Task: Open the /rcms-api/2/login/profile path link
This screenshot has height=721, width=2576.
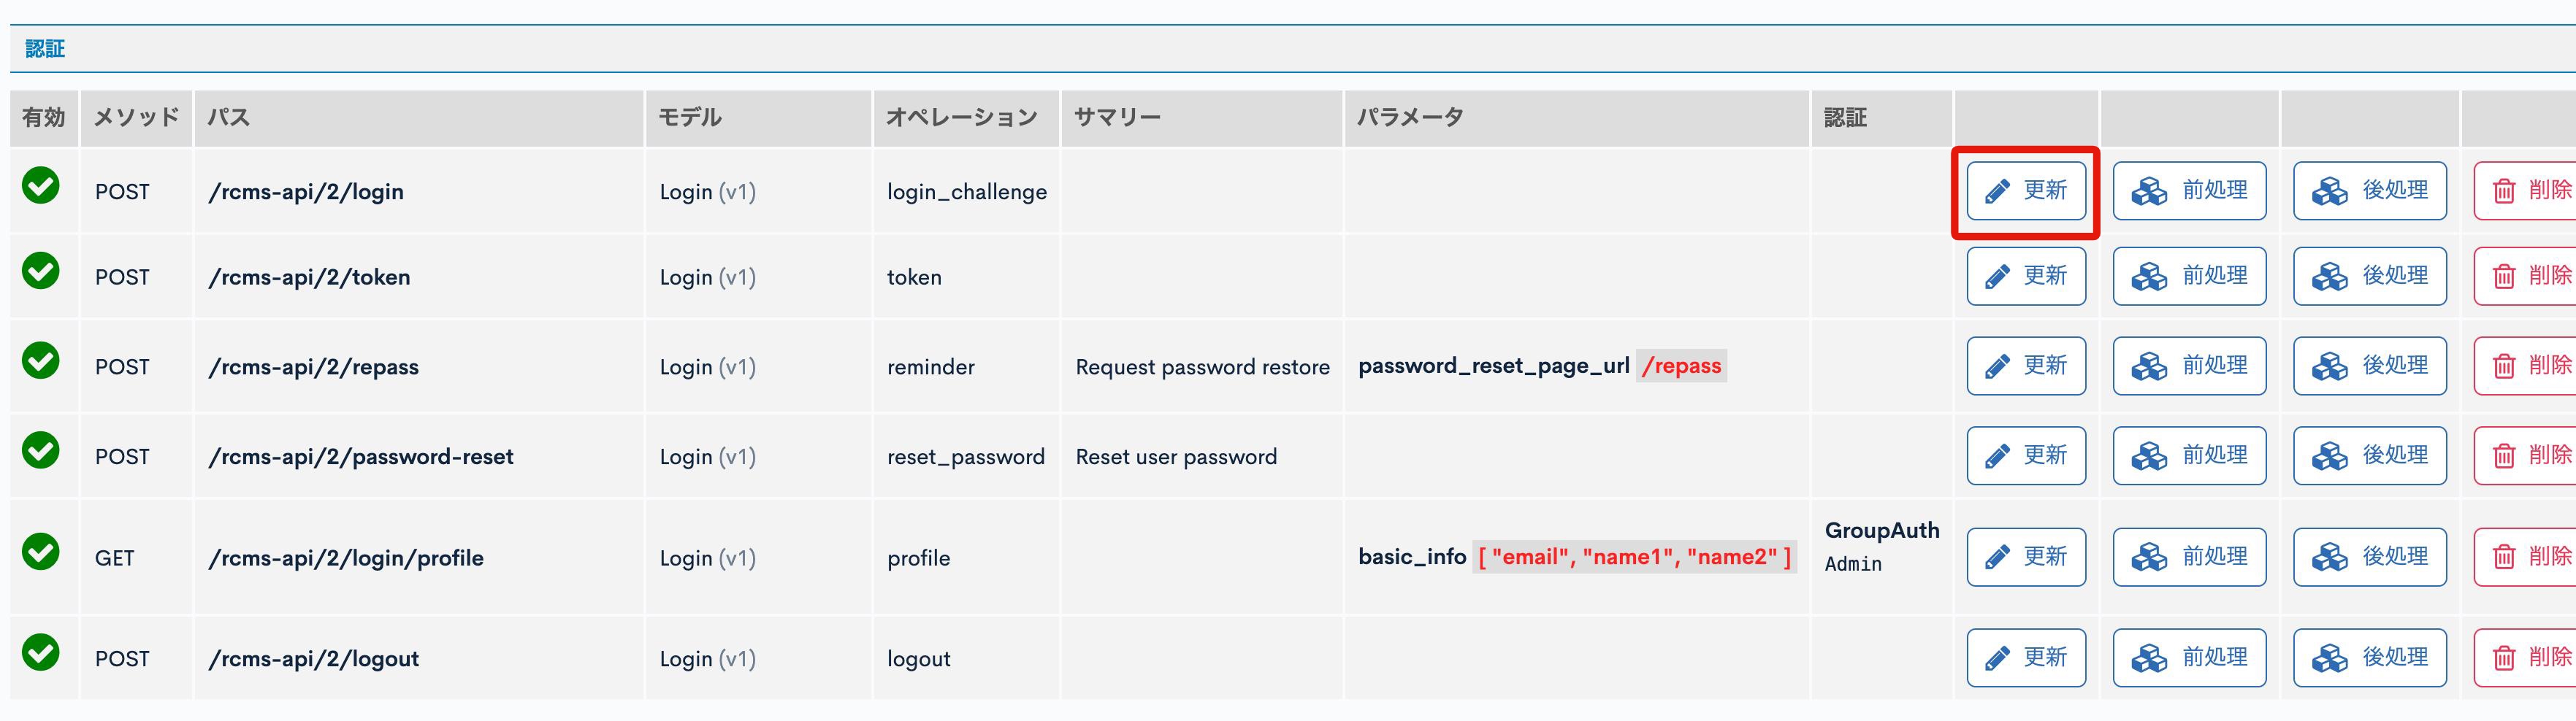Action: tap(345, 558)
